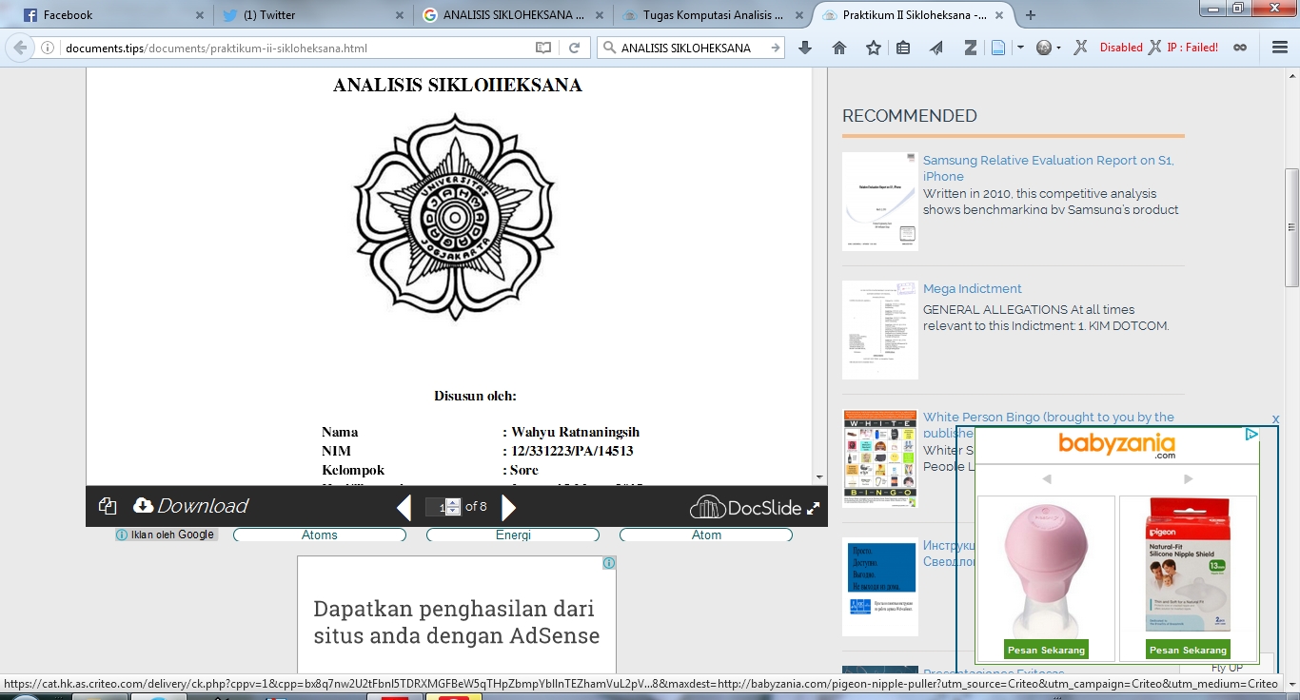The width and height of the screenshot is (1300, 700).
Task: Click the ANALISIS SIKLOHEKSANA search field
Action: click(x=685, y=48)
